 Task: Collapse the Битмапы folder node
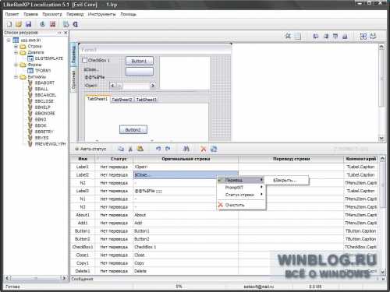point(16,77)
